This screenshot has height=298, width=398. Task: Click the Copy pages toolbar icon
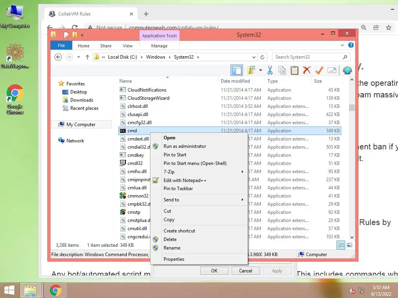(x=282, y=71)
